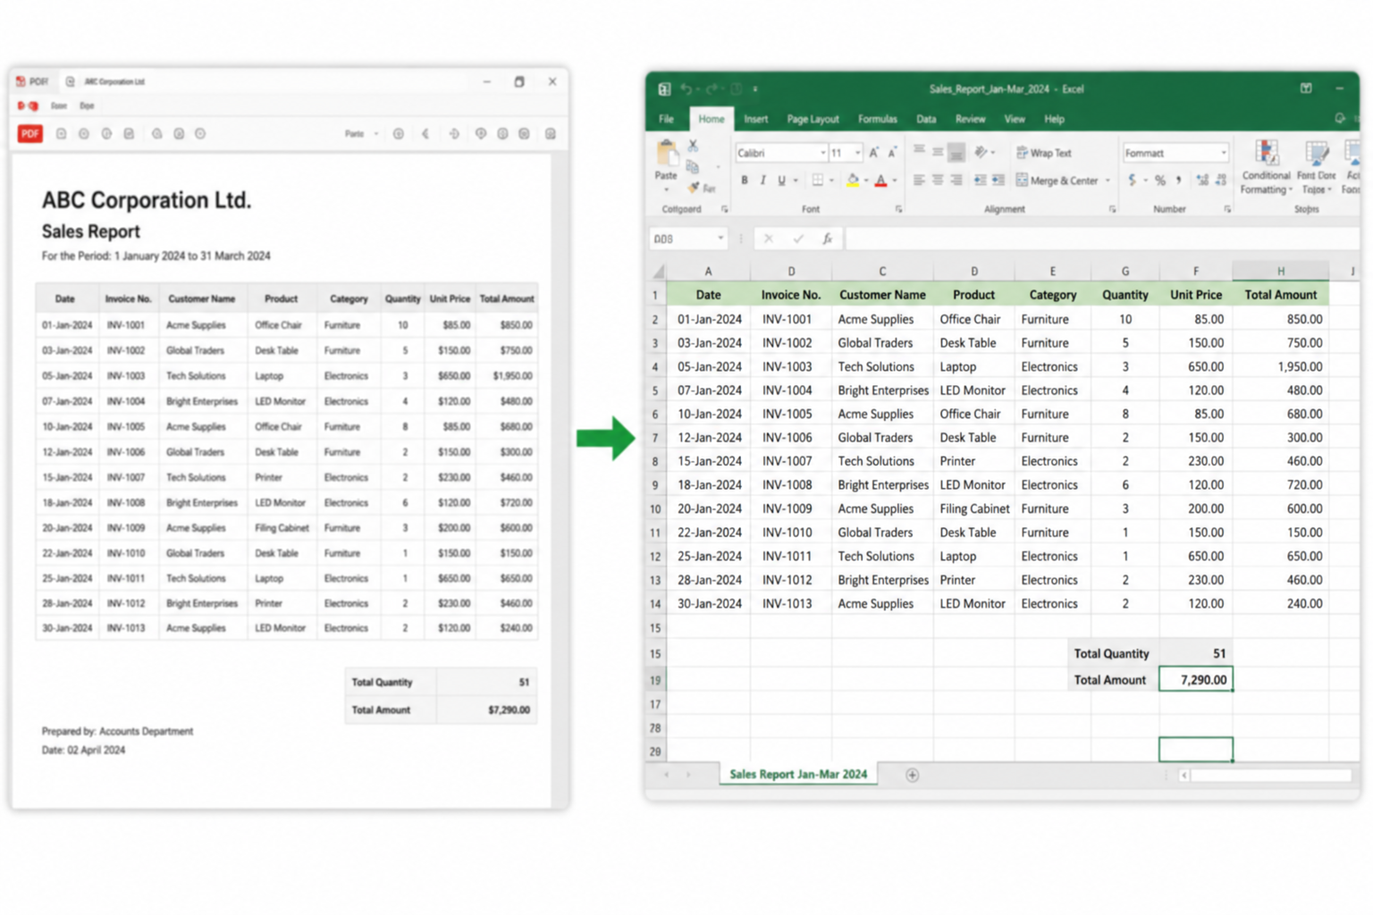Click the Insert Function fx icon
Image resolution: width=1373 pixels, height=915 pixels.
tap(828, 239)
